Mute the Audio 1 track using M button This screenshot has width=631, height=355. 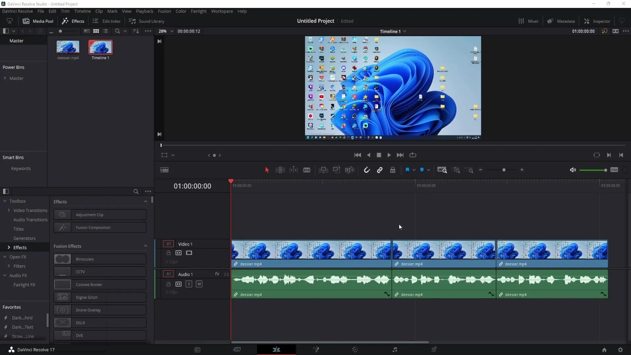199,284
